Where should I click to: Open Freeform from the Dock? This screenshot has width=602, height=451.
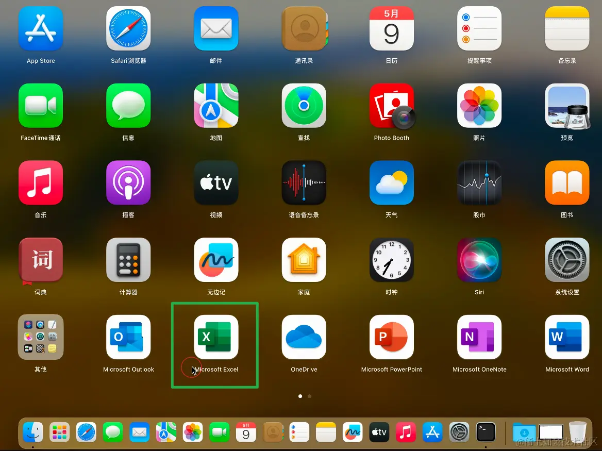coord(353,432)
